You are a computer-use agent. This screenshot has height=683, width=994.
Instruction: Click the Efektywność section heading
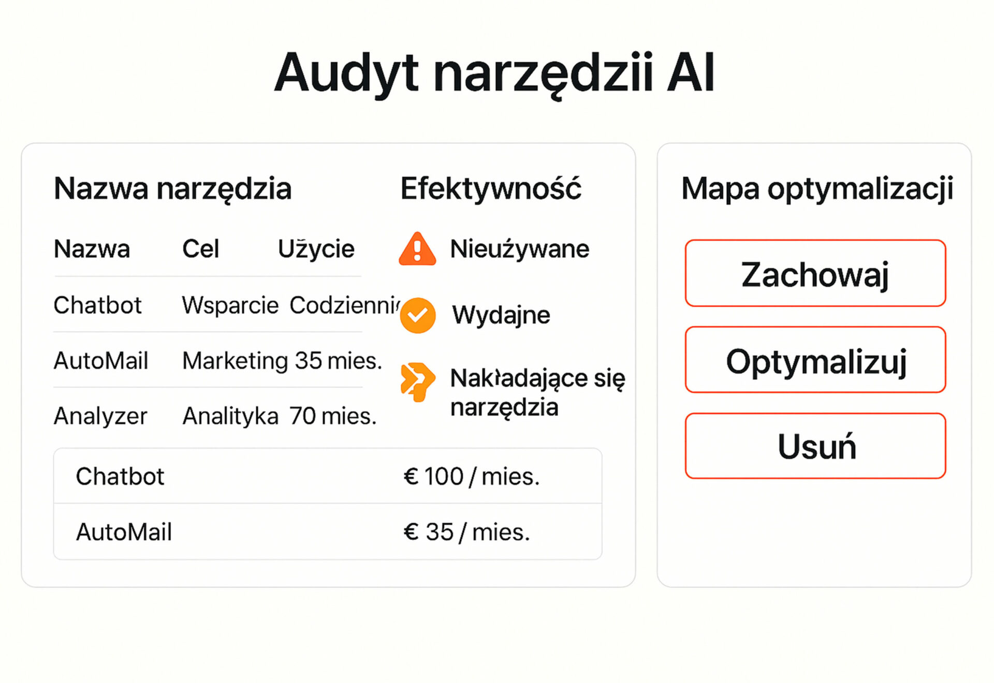(491, 188)
